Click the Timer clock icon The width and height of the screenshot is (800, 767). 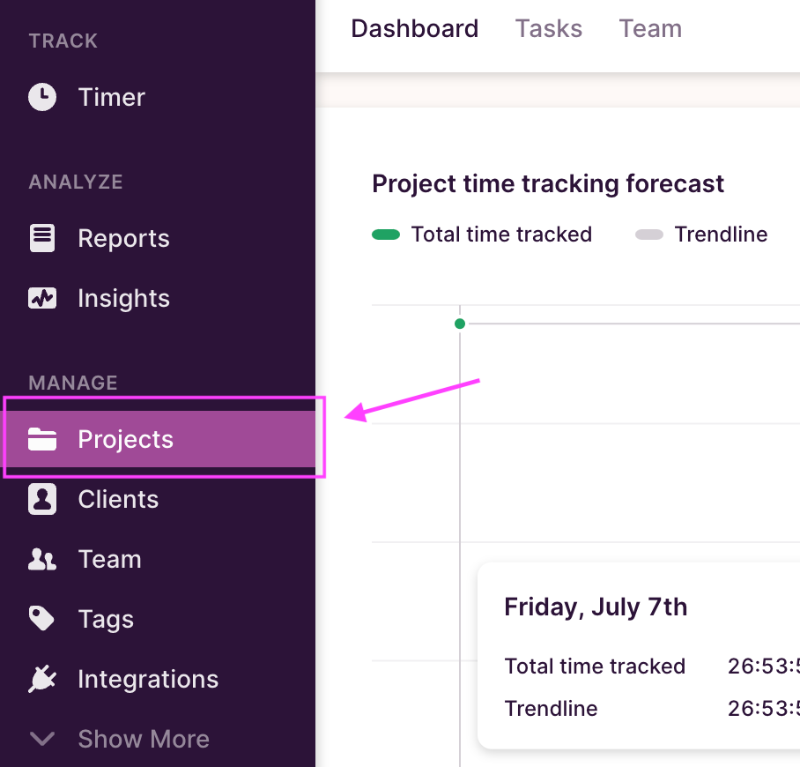[42, 97]
